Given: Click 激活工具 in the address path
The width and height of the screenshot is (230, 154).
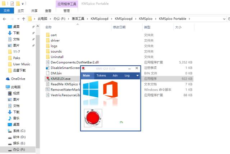Looking at the screenshot, I should (x=78, y=19).
